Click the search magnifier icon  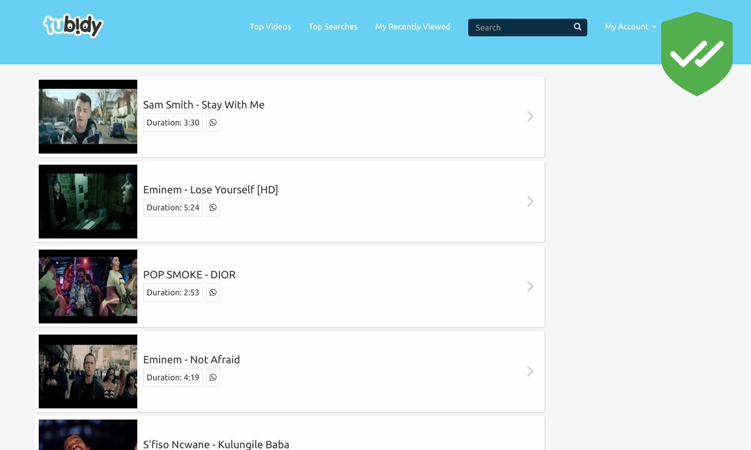pyautogui.click(x=577, y=27)
